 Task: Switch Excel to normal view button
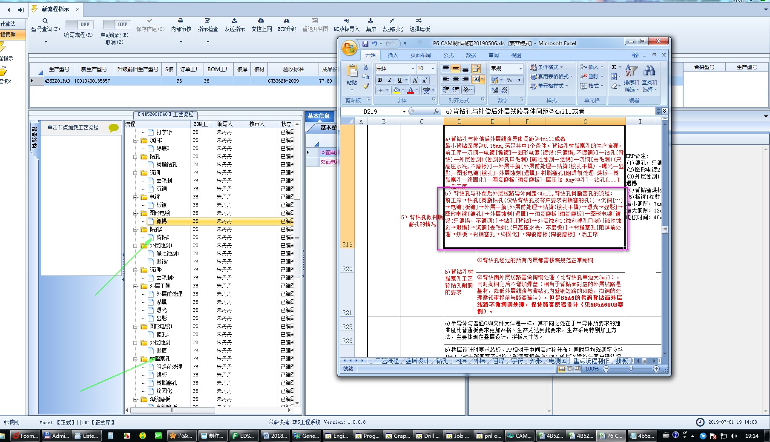click(562, 369)
